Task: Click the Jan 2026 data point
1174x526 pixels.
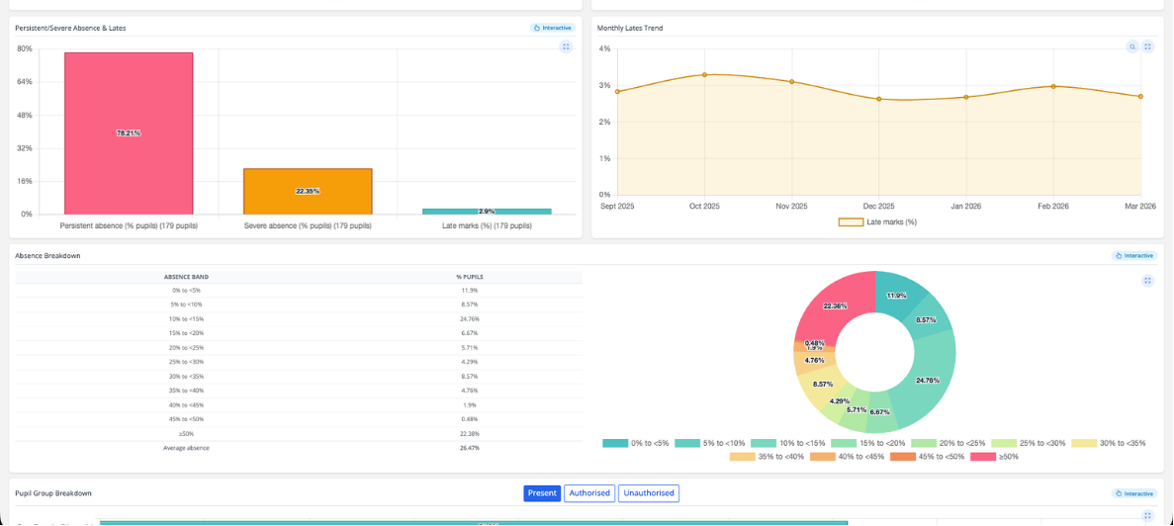Action: click(x=966, y=97)
